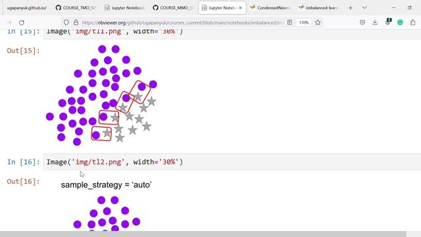Click the tl1.png output image
This screenshot has width=421, height=237.
[x=101, y=95]
